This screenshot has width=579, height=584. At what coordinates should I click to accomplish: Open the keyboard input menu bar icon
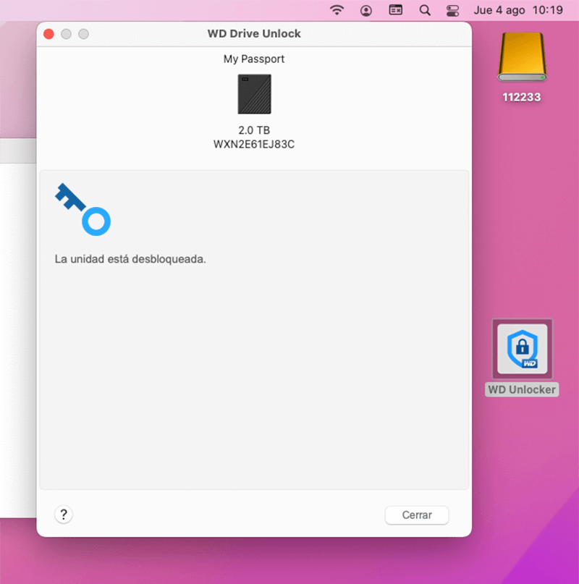(x=395, y=10)
